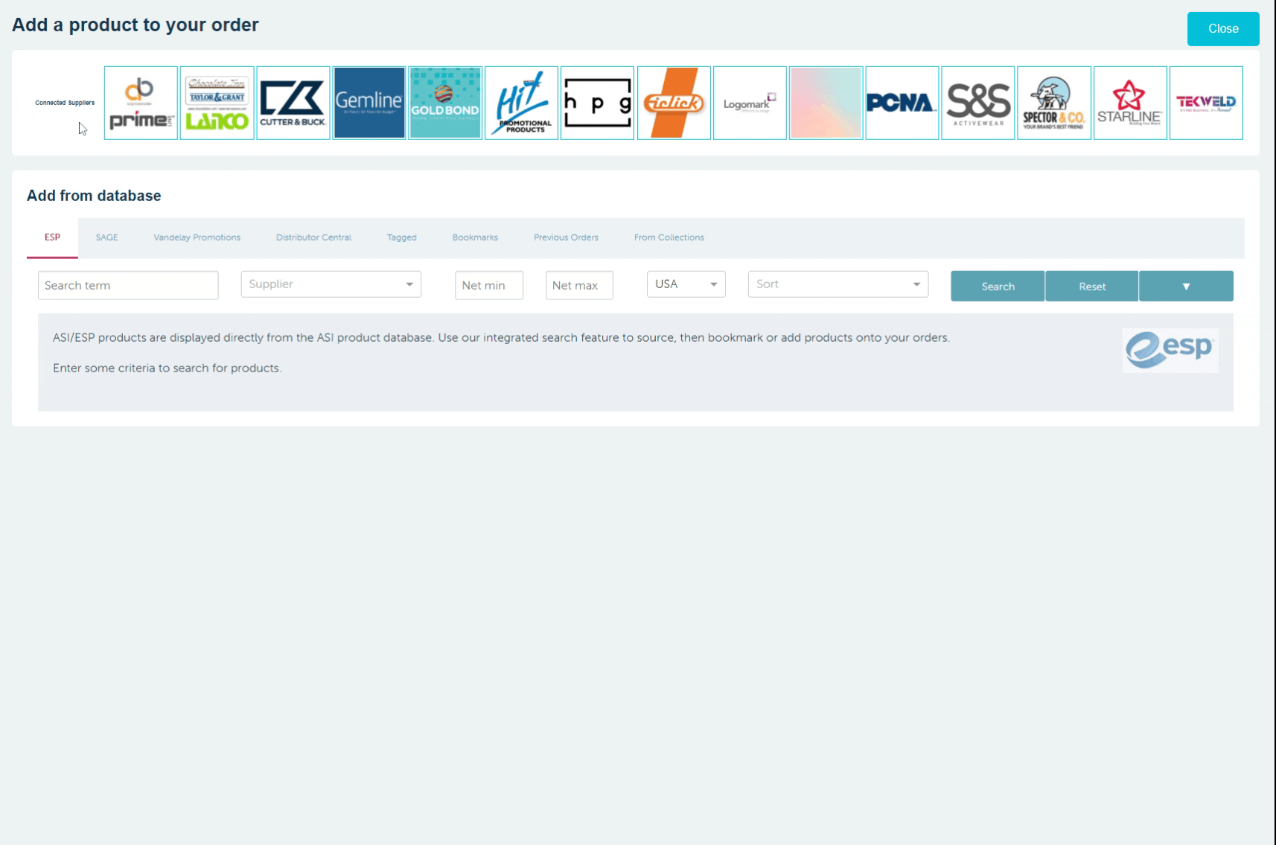Switch to the SAGE tab
1276x845 pixels.
[x=106, y=237]
